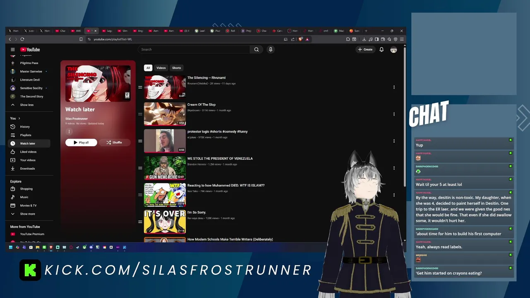The width and height of the screenshot is (530, 298).
Task: Open Playlists in the sidebar
Action: 29,135
